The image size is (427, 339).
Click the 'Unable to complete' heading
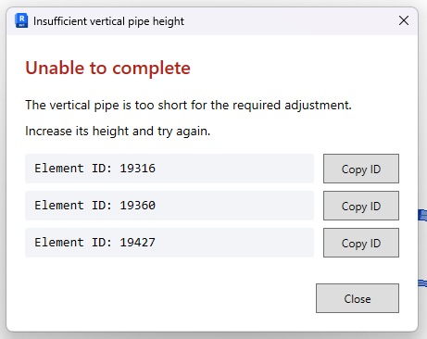point(107,68)
